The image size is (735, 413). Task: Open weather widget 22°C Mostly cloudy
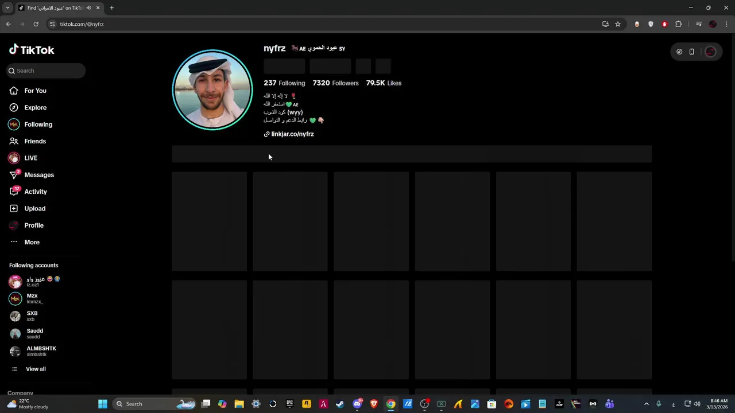[x=28, y=404]
